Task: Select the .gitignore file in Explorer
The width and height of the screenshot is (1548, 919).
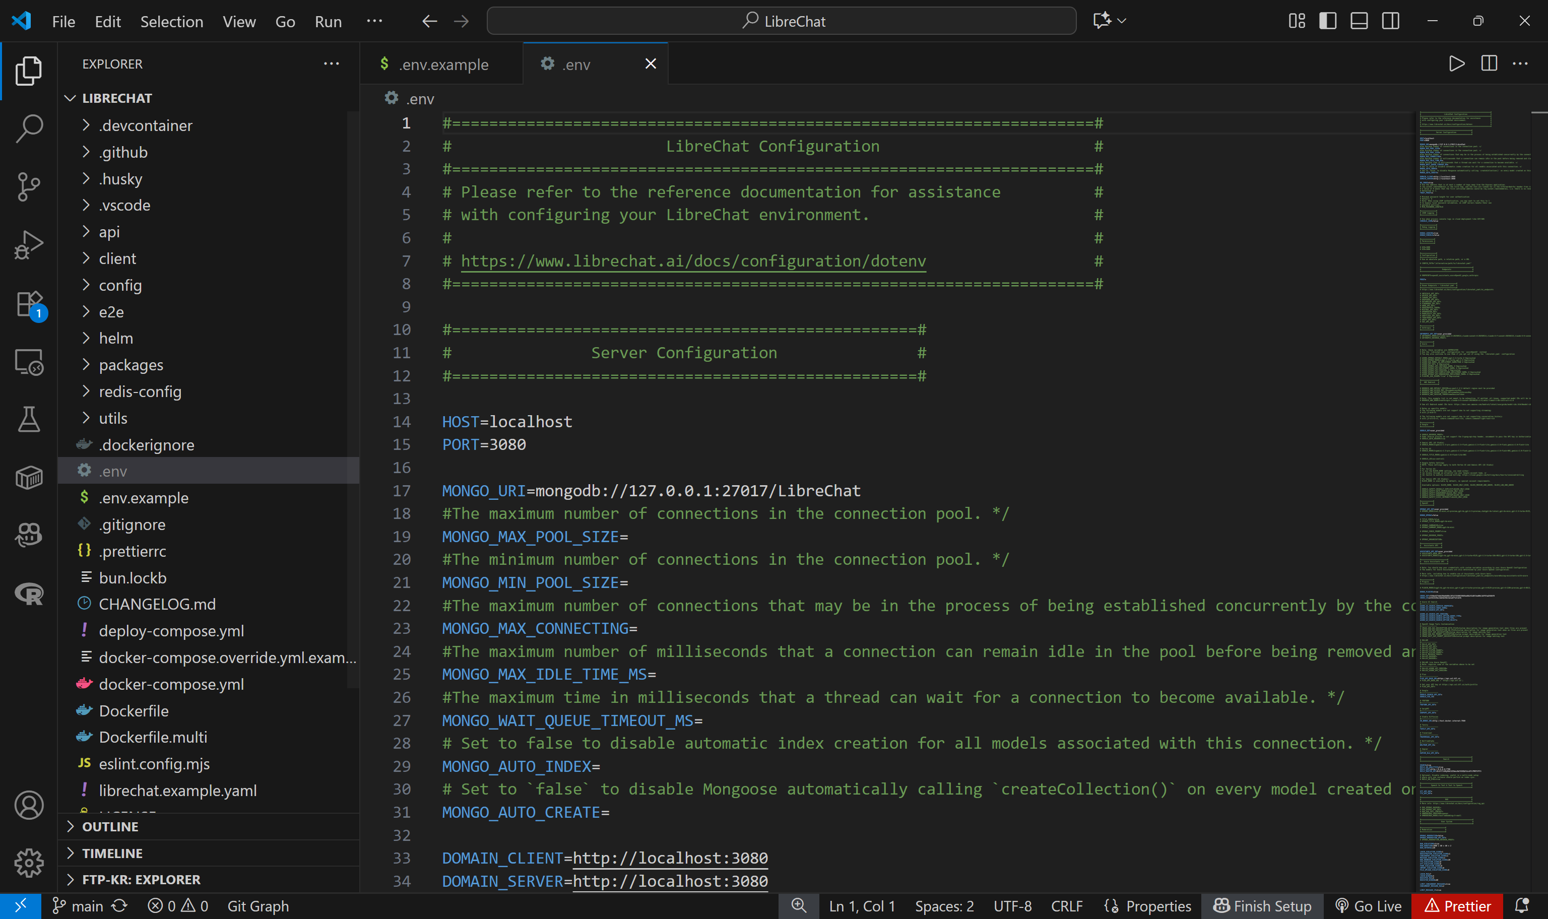Action: pos(133,524)
